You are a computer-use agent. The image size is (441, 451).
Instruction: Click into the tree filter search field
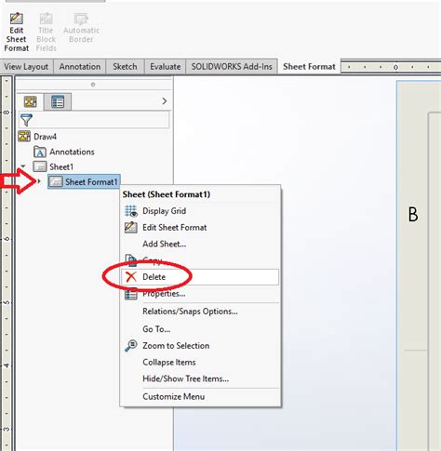point(94,120)
